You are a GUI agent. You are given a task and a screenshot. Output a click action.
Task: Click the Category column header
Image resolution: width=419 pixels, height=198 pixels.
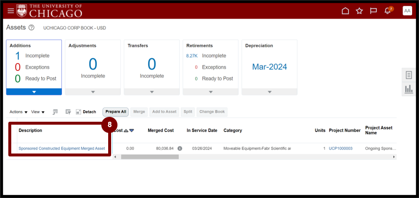point(233,131)
